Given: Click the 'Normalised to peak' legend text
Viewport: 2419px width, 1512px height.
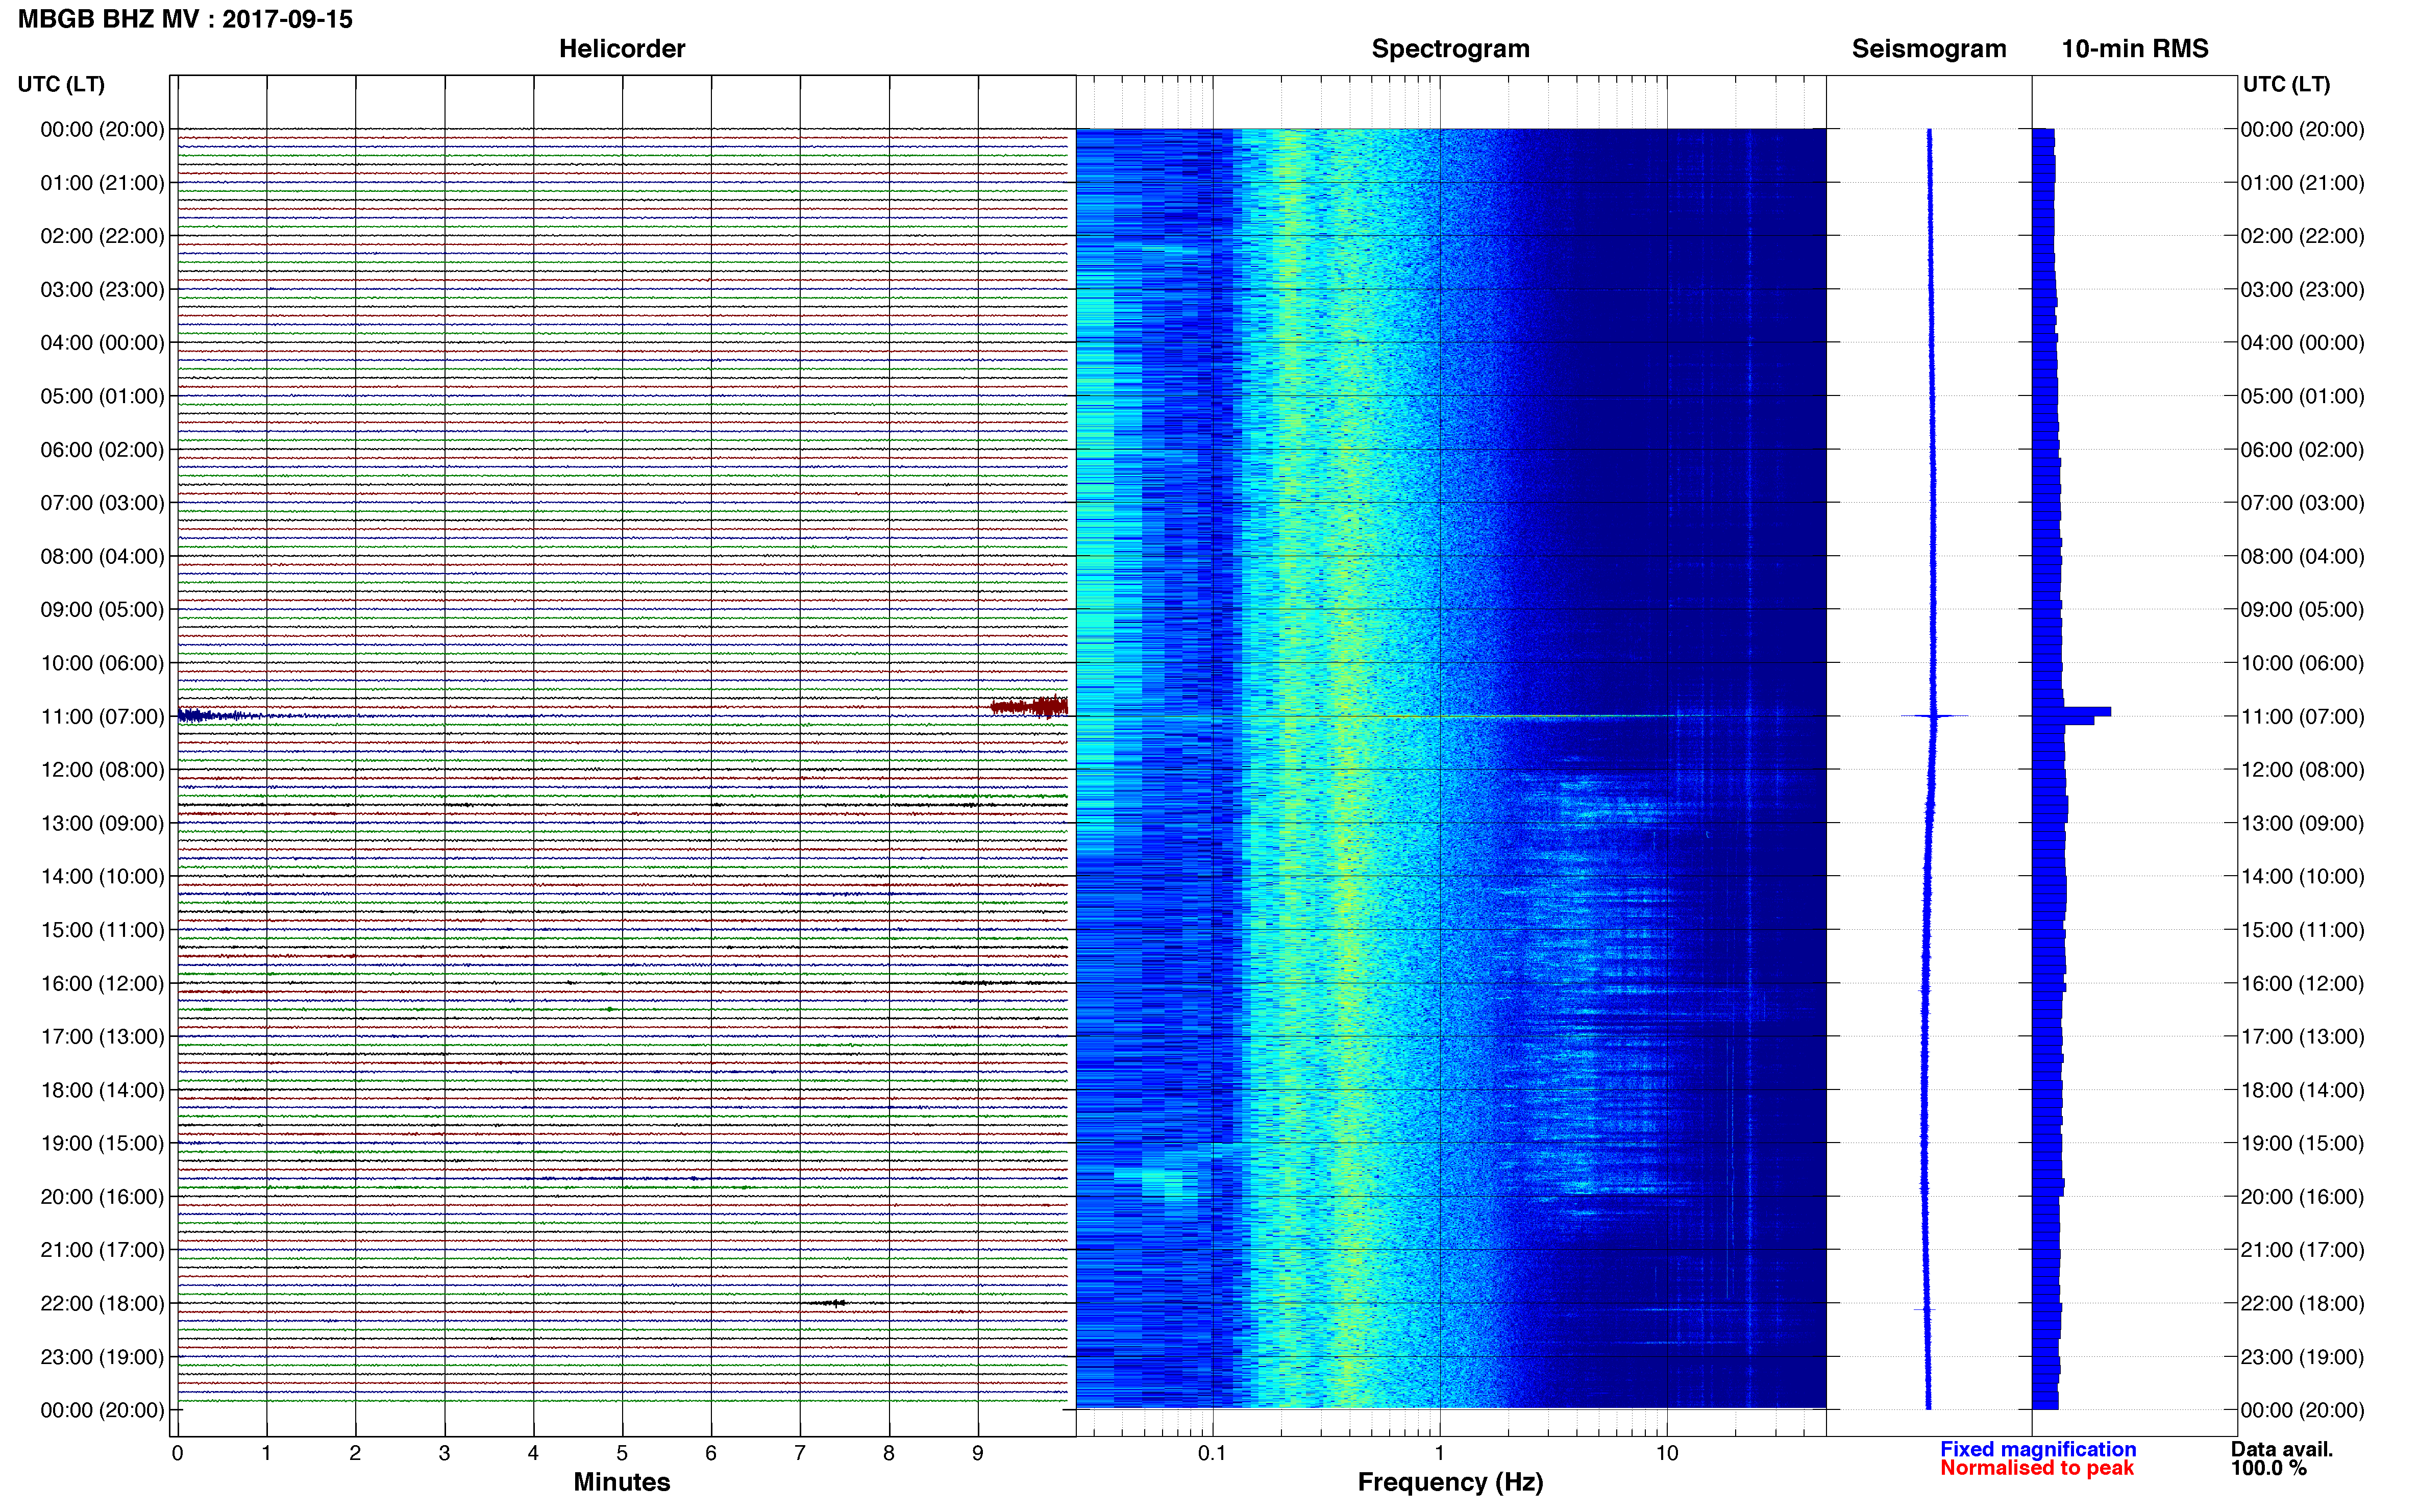Looking at the screenshot, I should pos(2037,1468).
